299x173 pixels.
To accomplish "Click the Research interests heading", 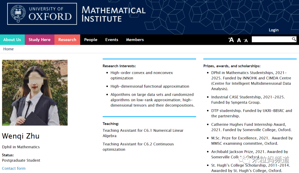I will point(119,66).
